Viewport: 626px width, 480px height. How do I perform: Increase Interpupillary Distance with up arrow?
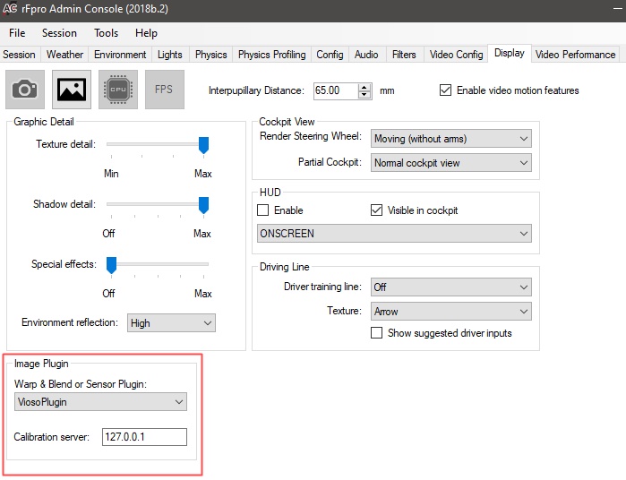coord(364,87)
